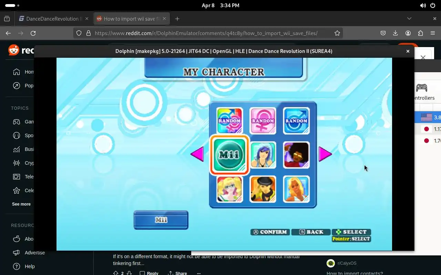Reply to the Reddit comment
Viewport: 441px width, 275px height.
[149, 273]
